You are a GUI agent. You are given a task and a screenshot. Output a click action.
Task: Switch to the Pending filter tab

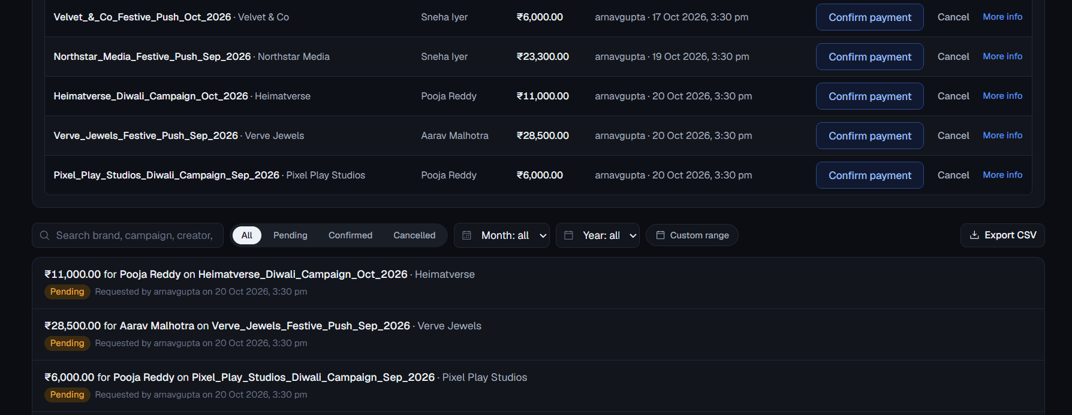point(290,235)
